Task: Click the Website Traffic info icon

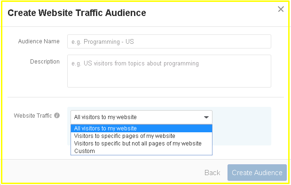Action: tap(57, 115)
